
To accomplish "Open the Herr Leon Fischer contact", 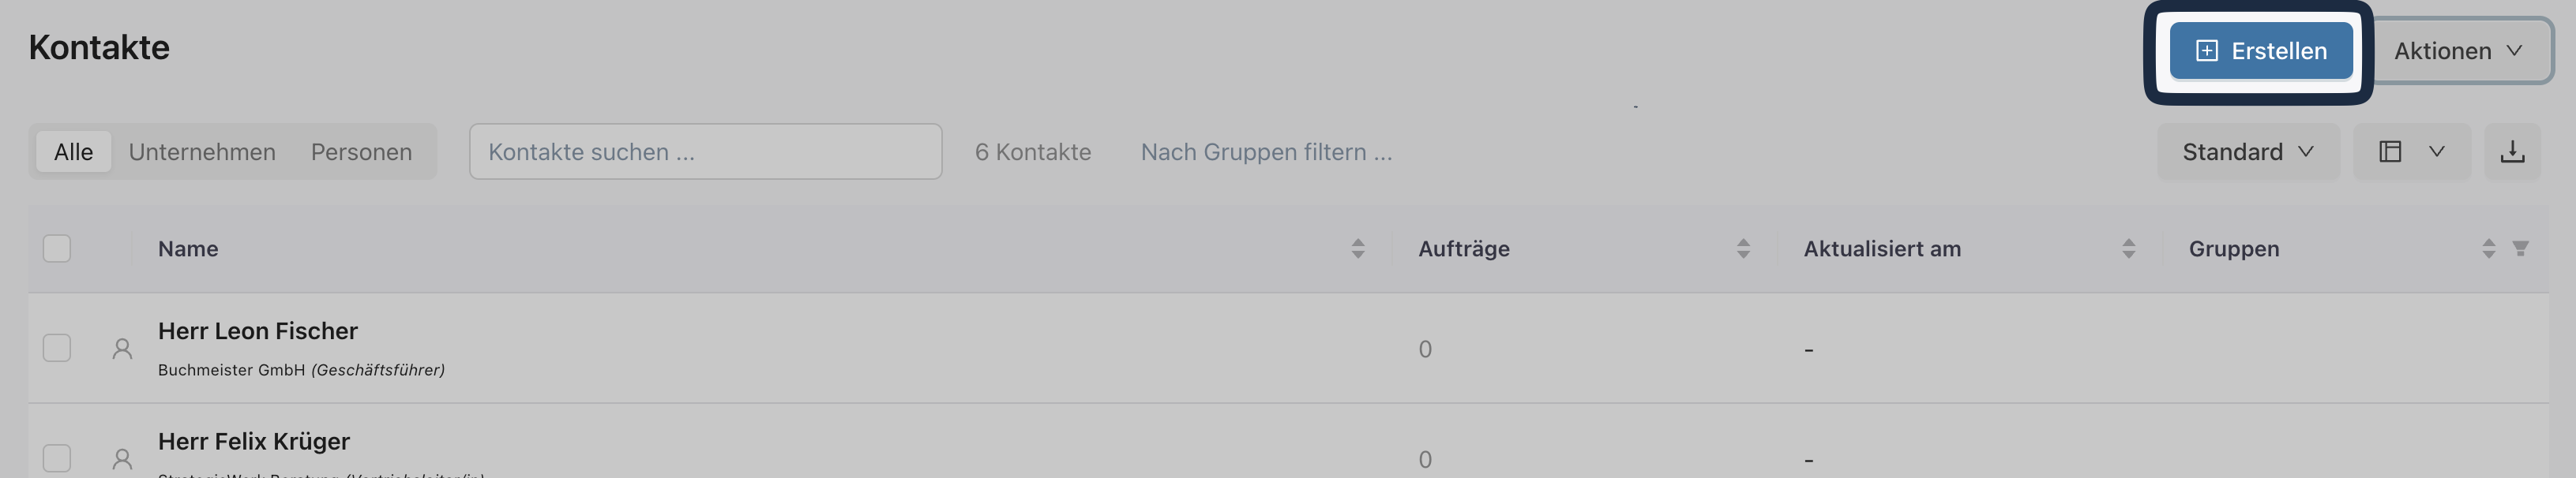I will click(x=258, y=331).
